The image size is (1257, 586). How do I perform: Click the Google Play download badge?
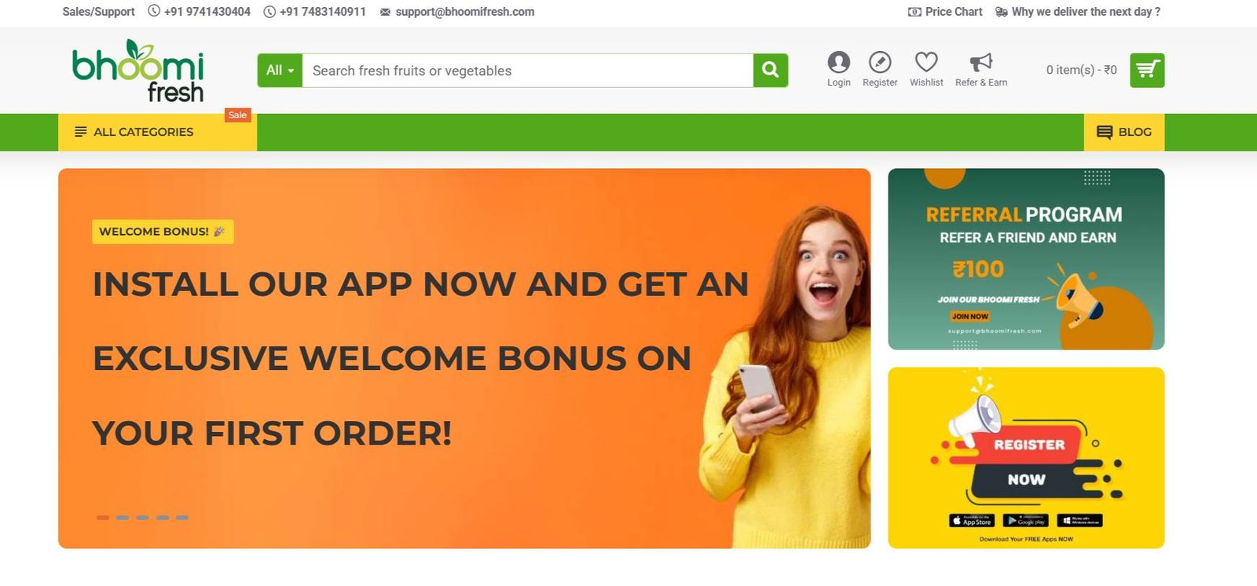(1025, 521)
